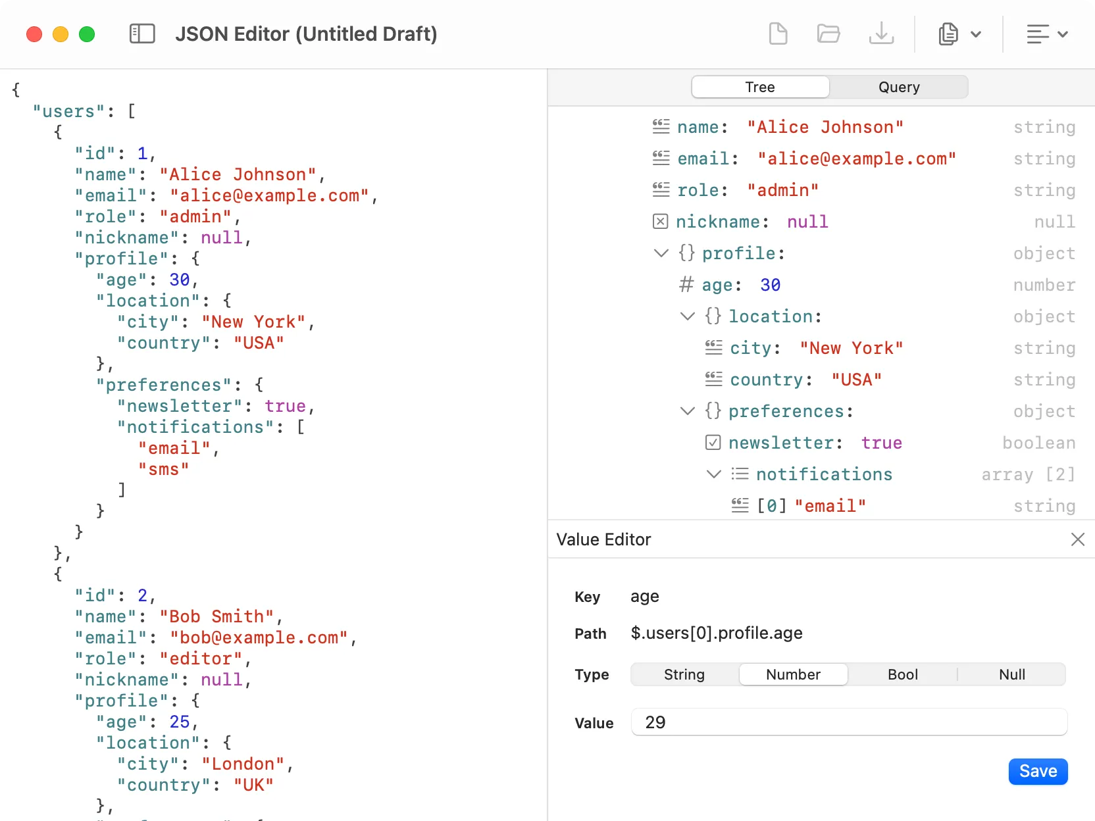Collapse the profile node
Image resolution: width=1095 pixels, height=821 pixels.
[x=661, y=253]
